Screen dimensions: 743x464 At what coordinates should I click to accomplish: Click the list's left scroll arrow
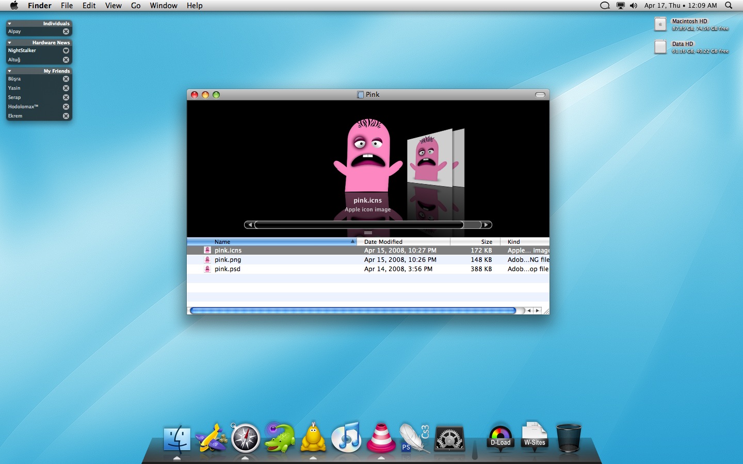tap(529, 310)
